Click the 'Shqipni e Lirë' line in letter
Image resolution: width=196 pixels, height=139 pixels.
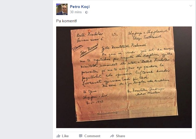pyautogui.click(x=96, y=97)
